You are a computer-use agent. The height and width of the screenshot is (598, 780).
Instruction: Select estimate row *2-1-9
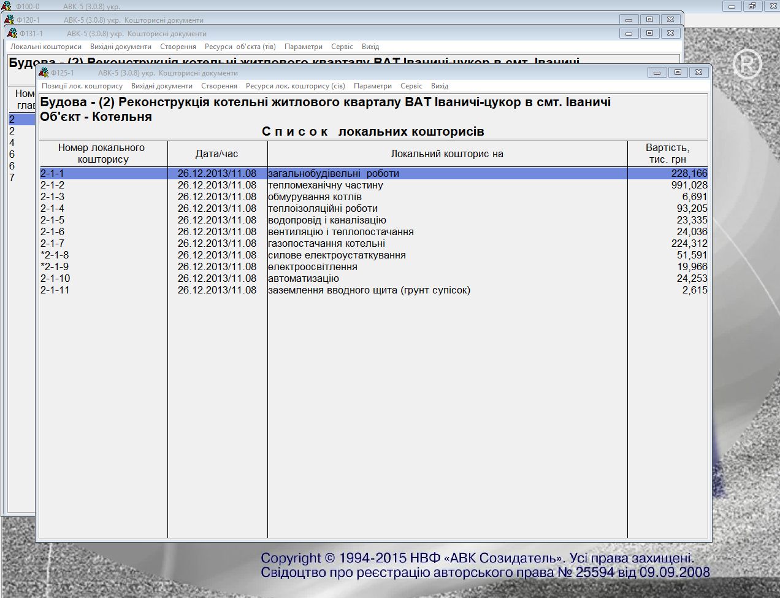pyautogui.click(x=373, y=266)
